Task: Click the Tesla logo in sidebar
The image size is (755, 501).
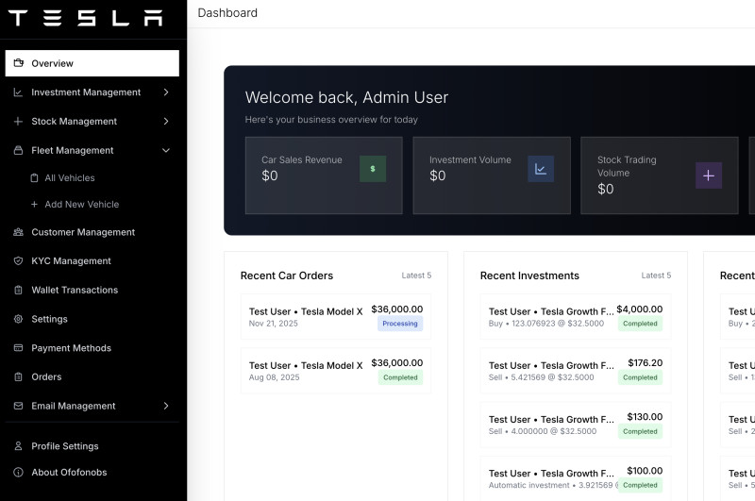Action: coord(85,18)
